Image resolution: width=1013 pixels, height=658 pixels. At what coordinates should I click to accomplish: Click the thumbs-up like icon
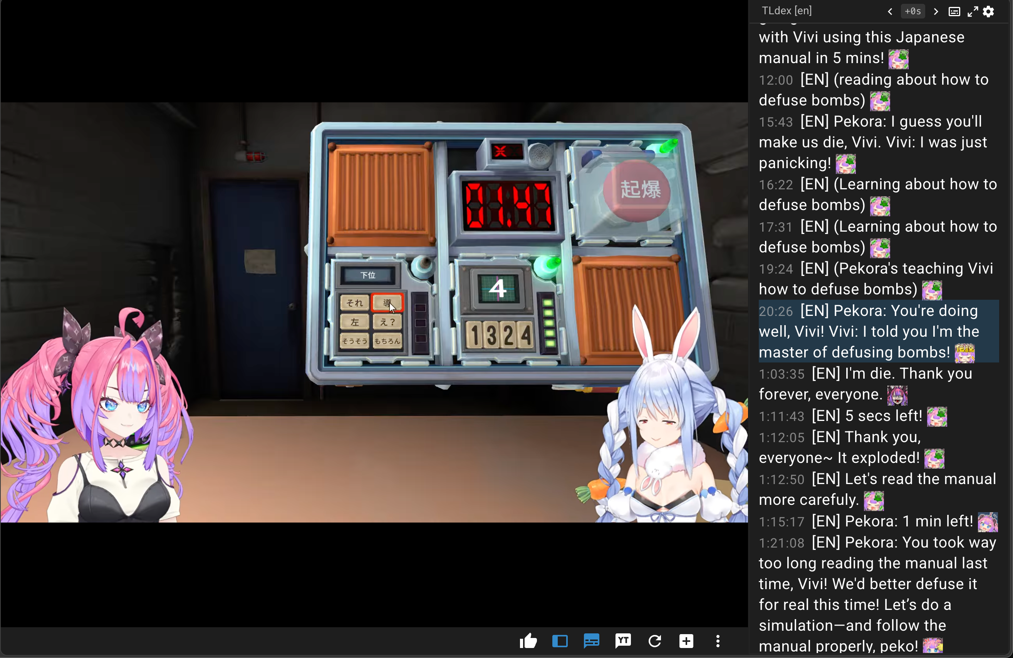point(528,641)
